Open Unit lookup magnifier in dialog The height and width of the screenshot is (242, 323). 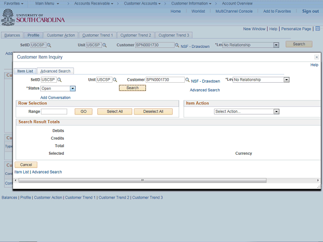pyautogui.click(x=115, y=80)
